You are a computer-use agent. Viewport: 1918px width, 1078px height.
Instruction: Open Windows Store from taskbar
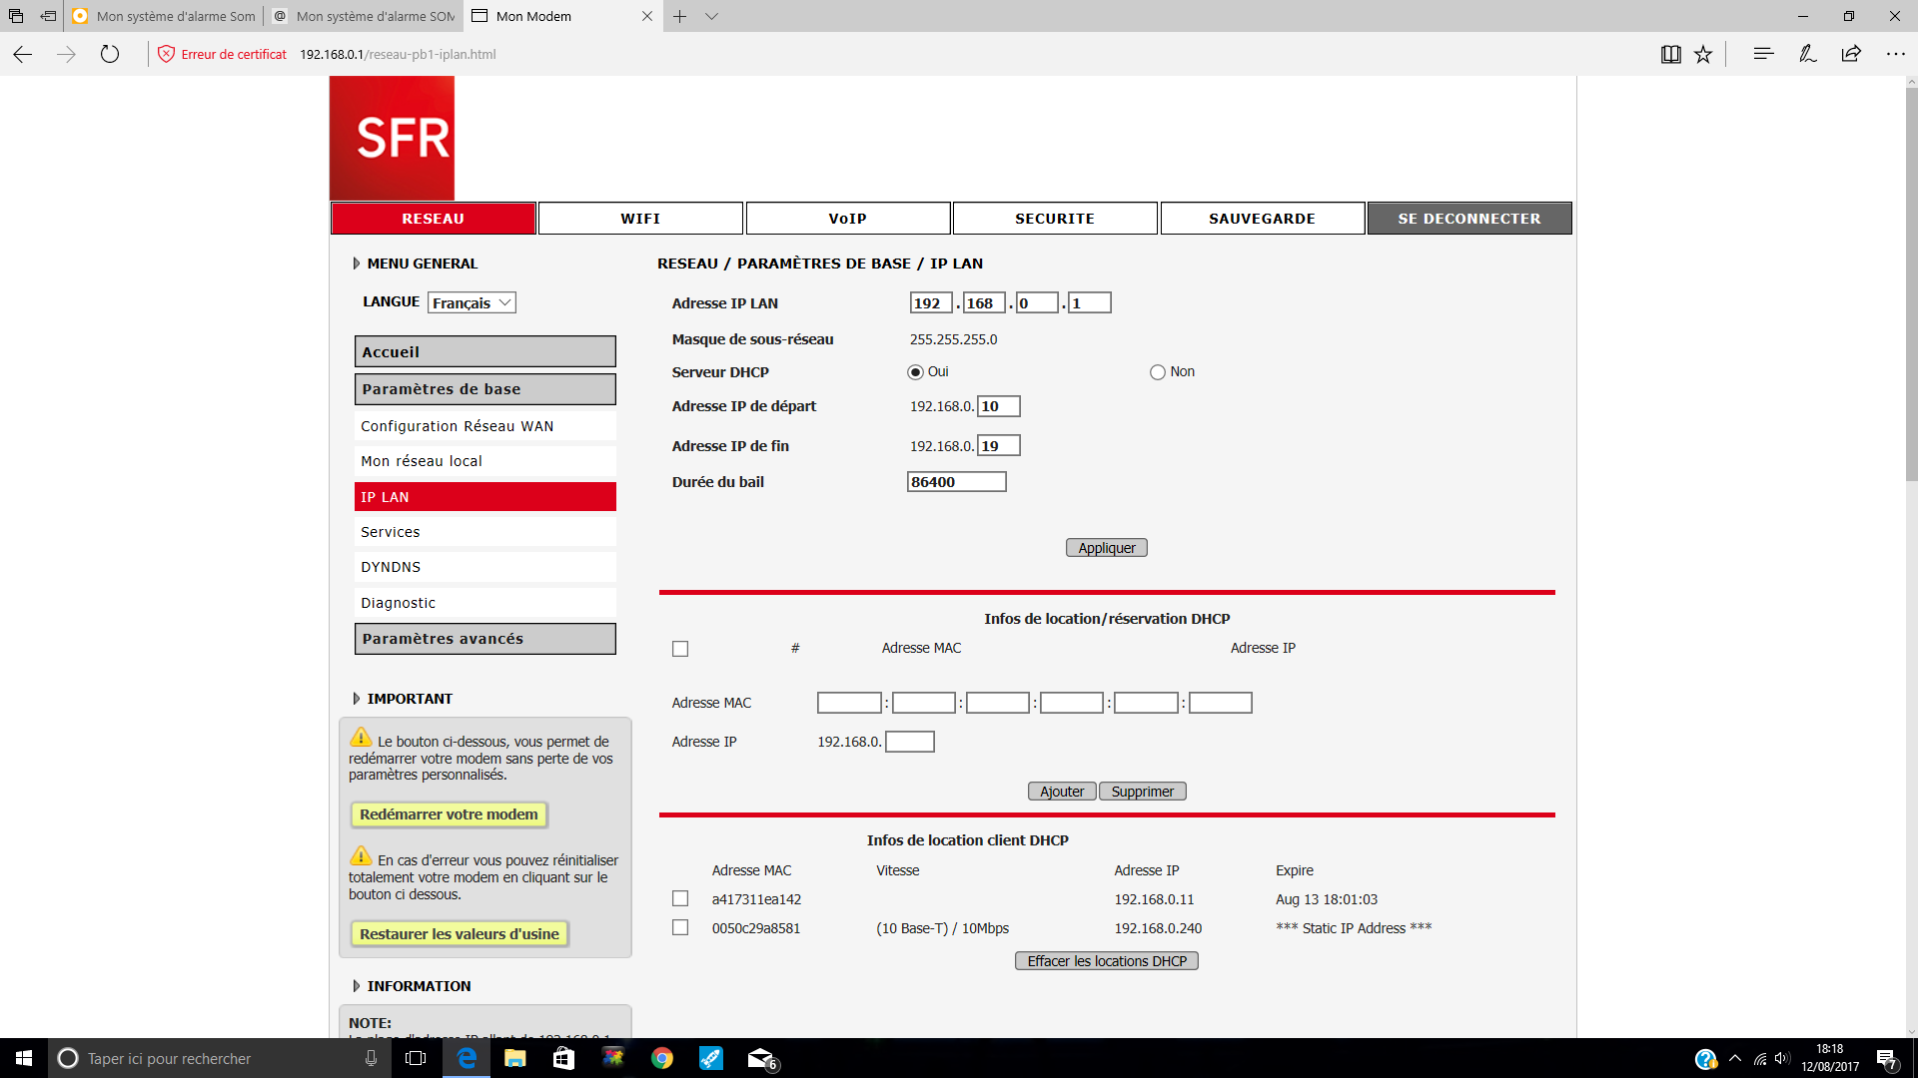(564, 1058)
